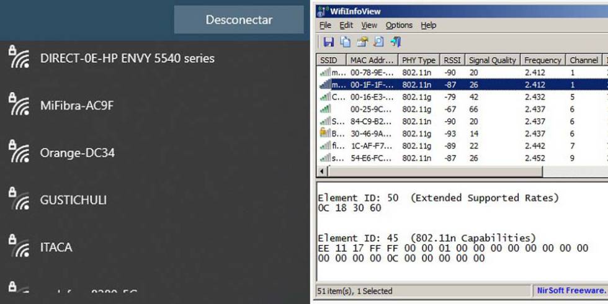608x304 pixels.
Task: Sort by the MAC Addr column header
Action: [x=372, y=60]
